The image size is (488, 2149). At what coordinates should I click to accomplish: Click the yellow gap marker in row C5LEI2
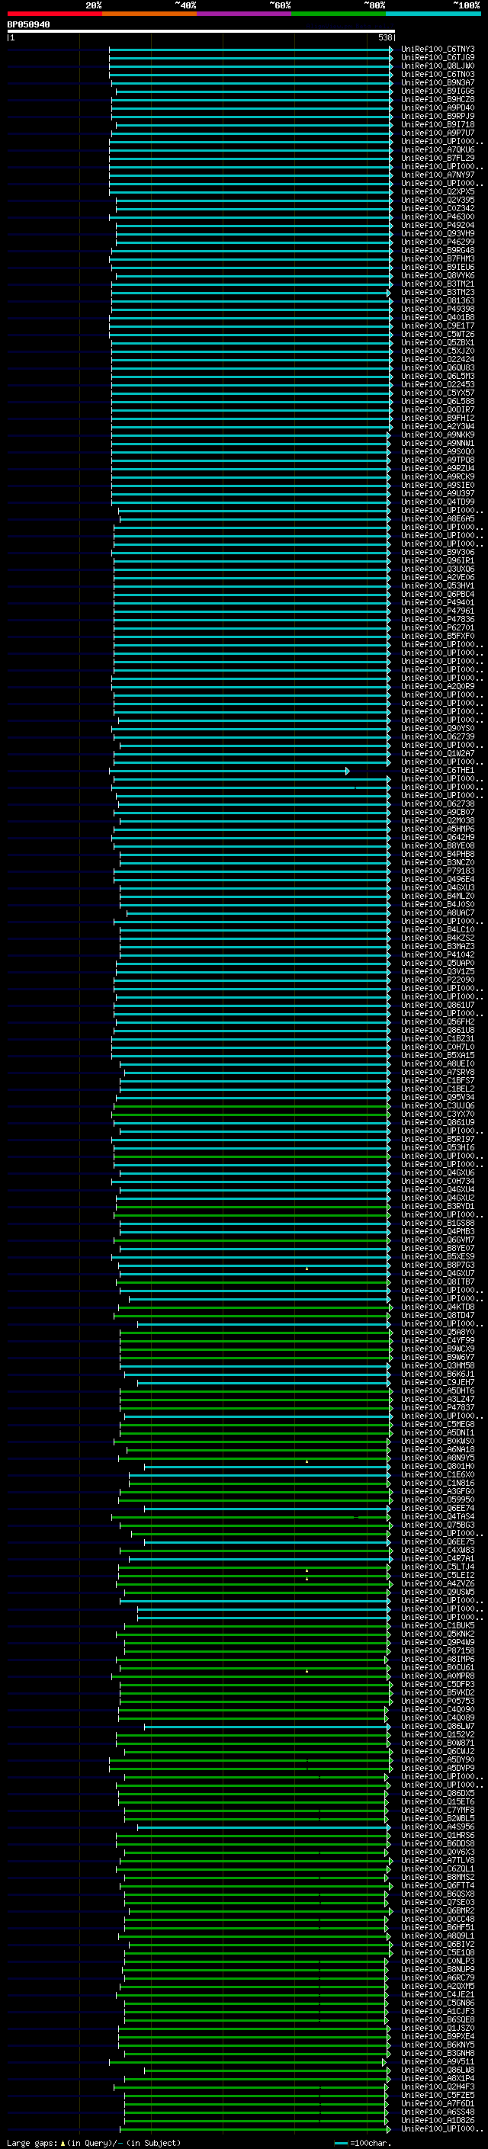pos(307,1578)
